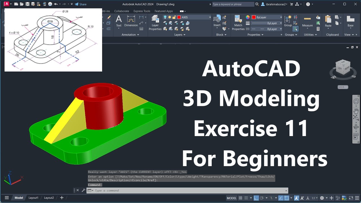Expand the Layers panel
Screen dimensions: 361x203
coord(180,35)
